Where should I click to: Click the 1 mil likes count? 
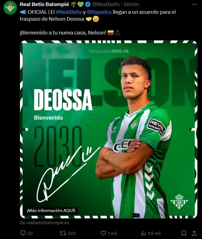point(113,233)
